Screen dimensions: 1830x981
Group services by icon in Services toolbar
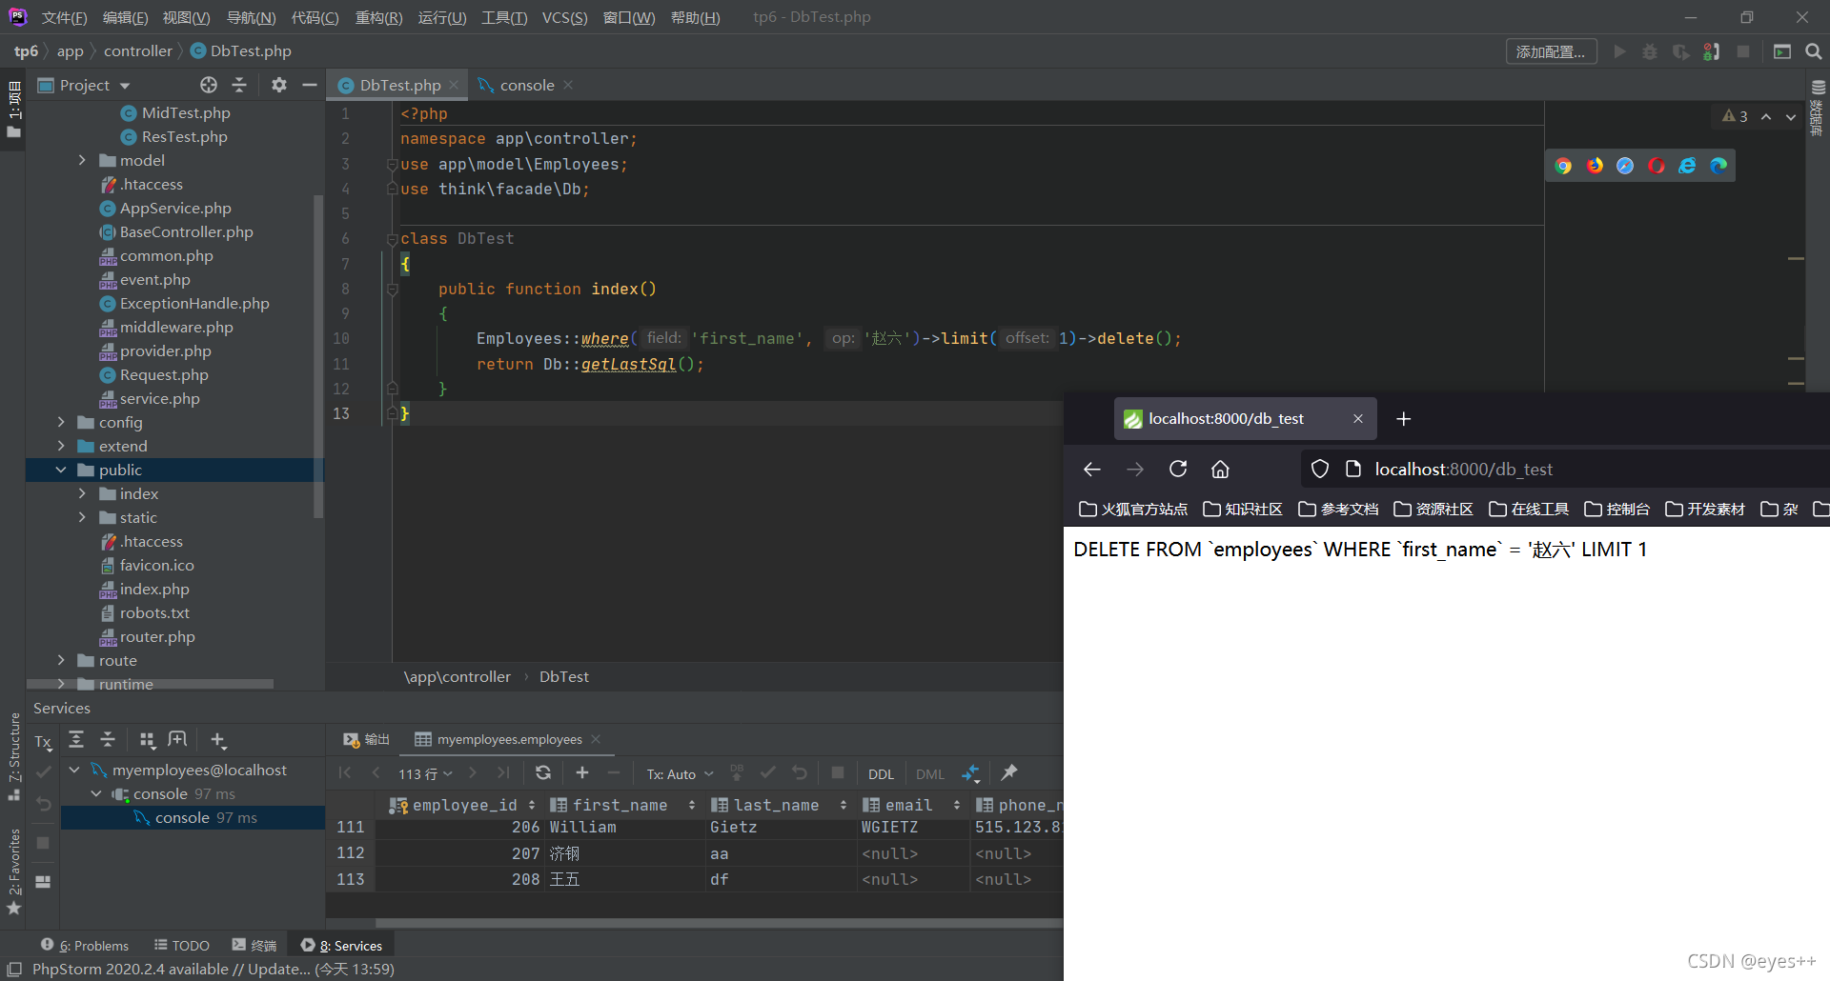[147, 739]
